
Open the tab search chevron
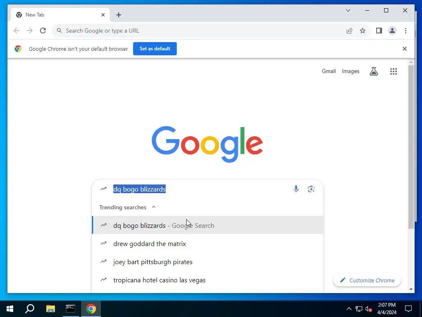pyautogui.click(x=348, y=10)
